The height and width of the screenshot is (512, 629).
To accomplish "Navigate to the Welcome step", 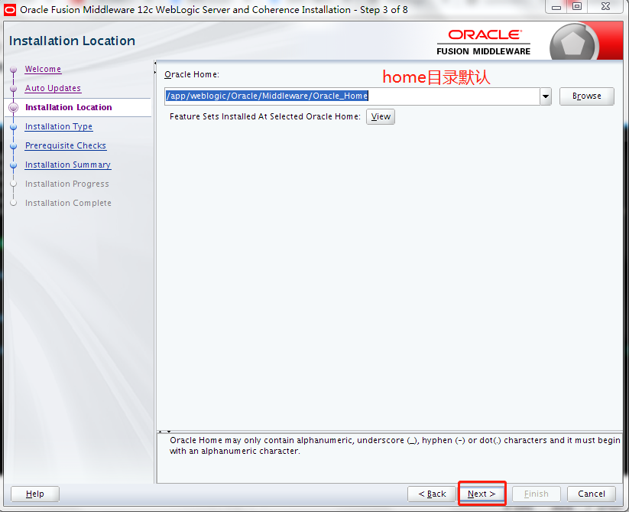I will click(x=43, y=69).
